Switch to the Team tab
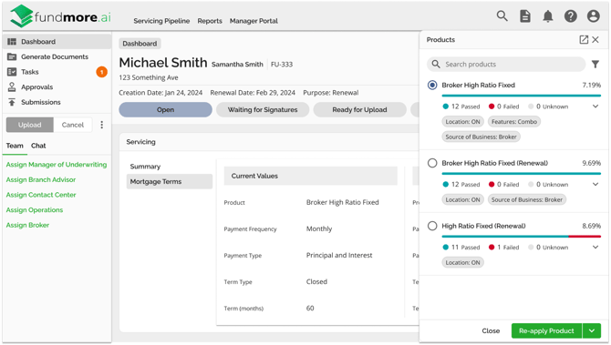 pos(15,146)
